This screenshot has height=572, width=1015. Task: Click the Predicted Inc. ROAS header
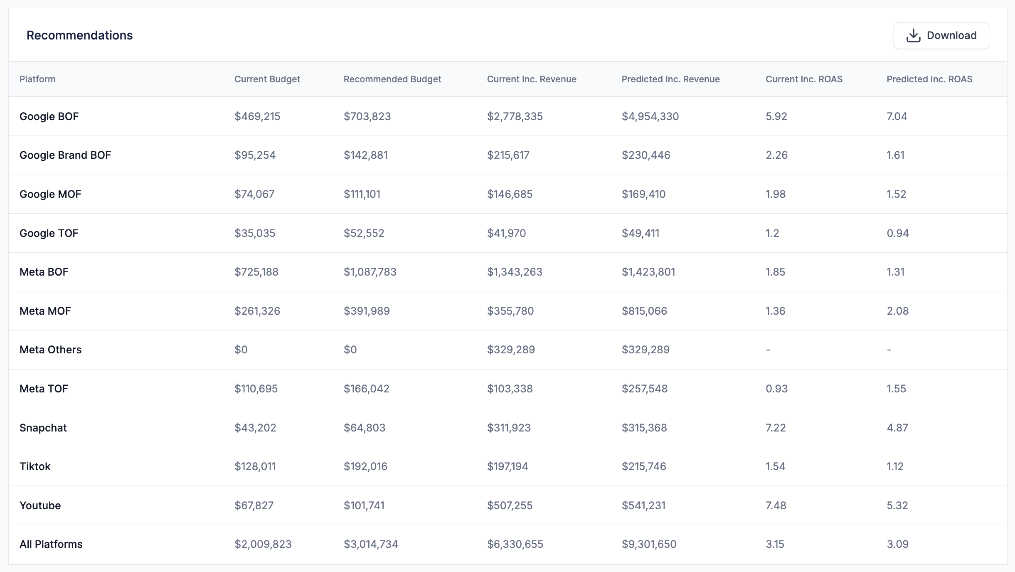click(x=929, y=79)
